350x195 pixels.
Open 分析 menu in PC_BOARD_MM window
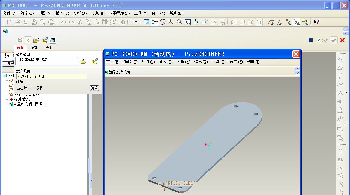[x=183, y=62]
